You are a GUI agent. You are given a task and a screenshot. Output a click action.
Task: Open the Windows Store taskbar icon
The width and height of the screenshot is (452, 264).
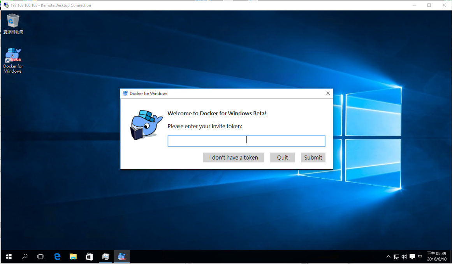tap(89, 257)
